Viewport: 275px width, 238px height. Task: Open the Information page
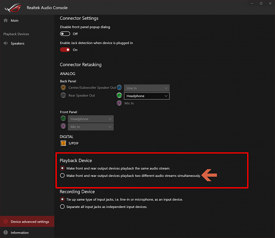tap(27, 233)
